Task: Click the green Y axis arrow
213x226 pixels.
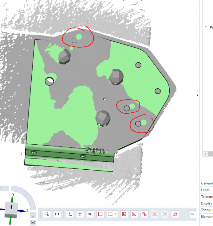Action: [x=13, y=198]
